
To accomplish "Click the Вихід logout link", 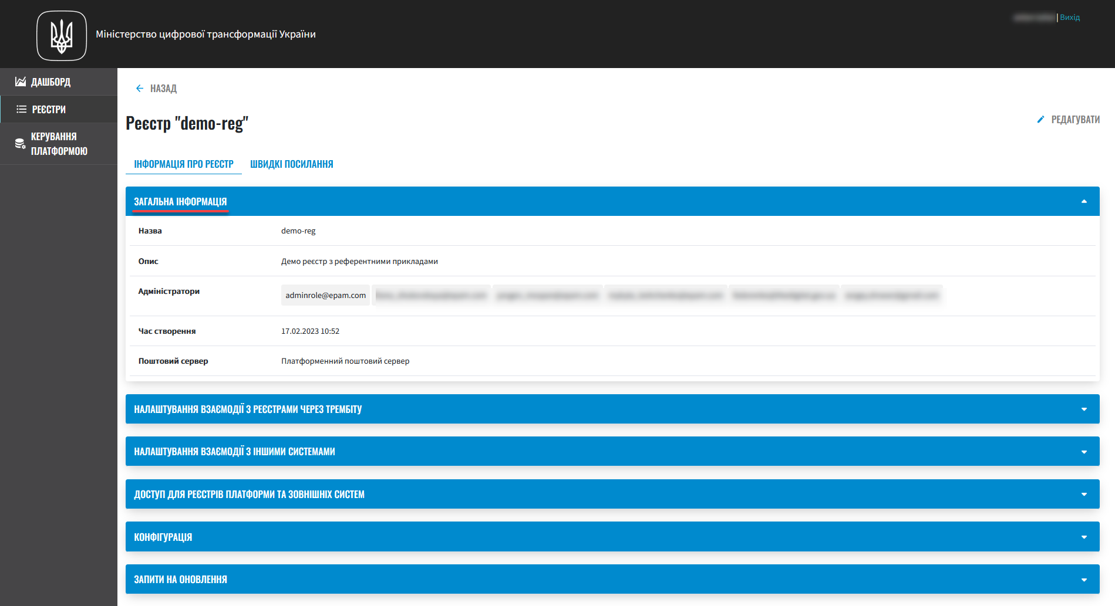I will pos(1070,18).
